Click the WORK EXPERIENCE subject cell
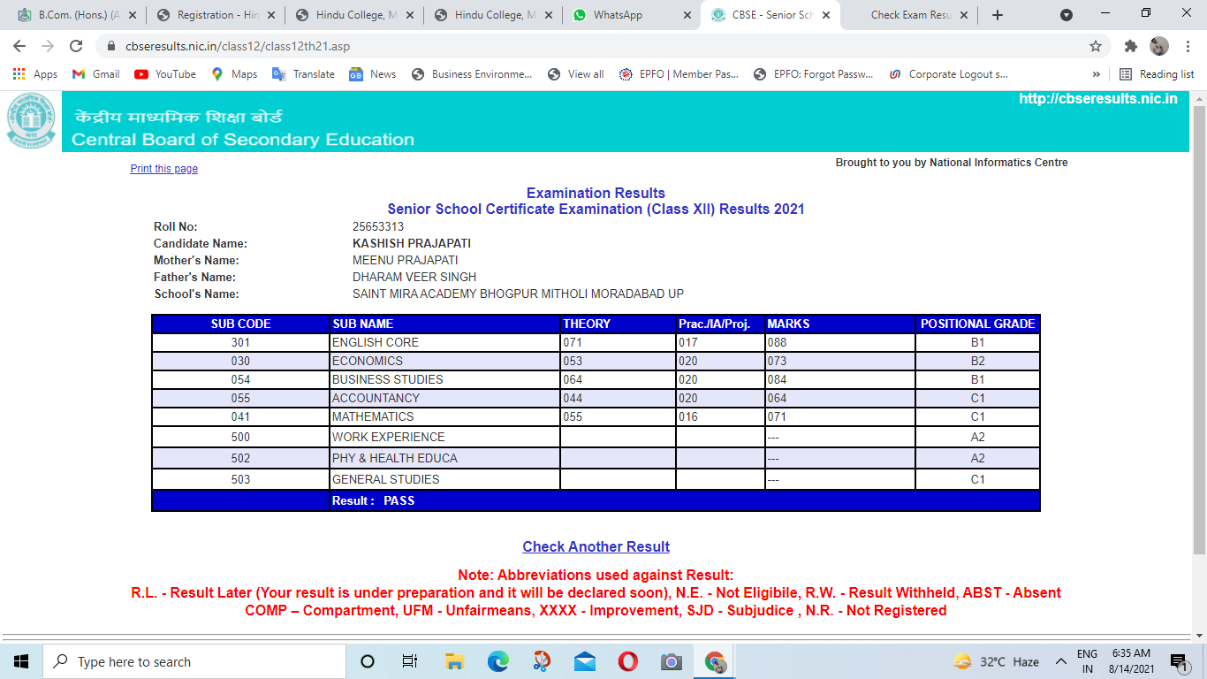 [445, 437]
